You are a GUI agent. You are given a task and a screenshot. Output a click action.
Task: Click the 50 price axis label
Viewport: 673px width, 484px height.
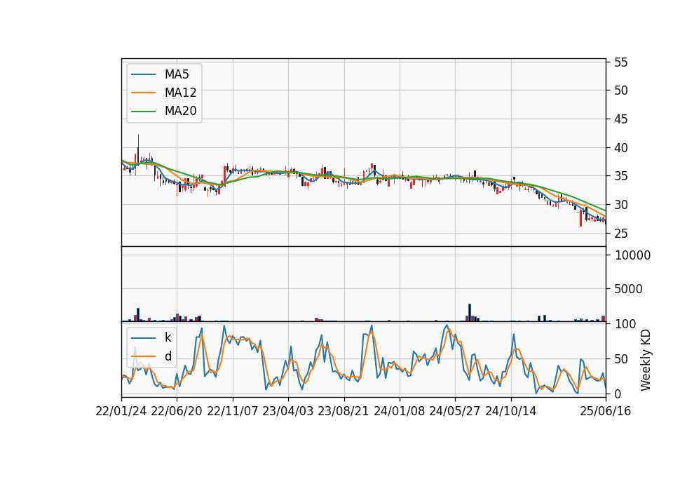620,90
